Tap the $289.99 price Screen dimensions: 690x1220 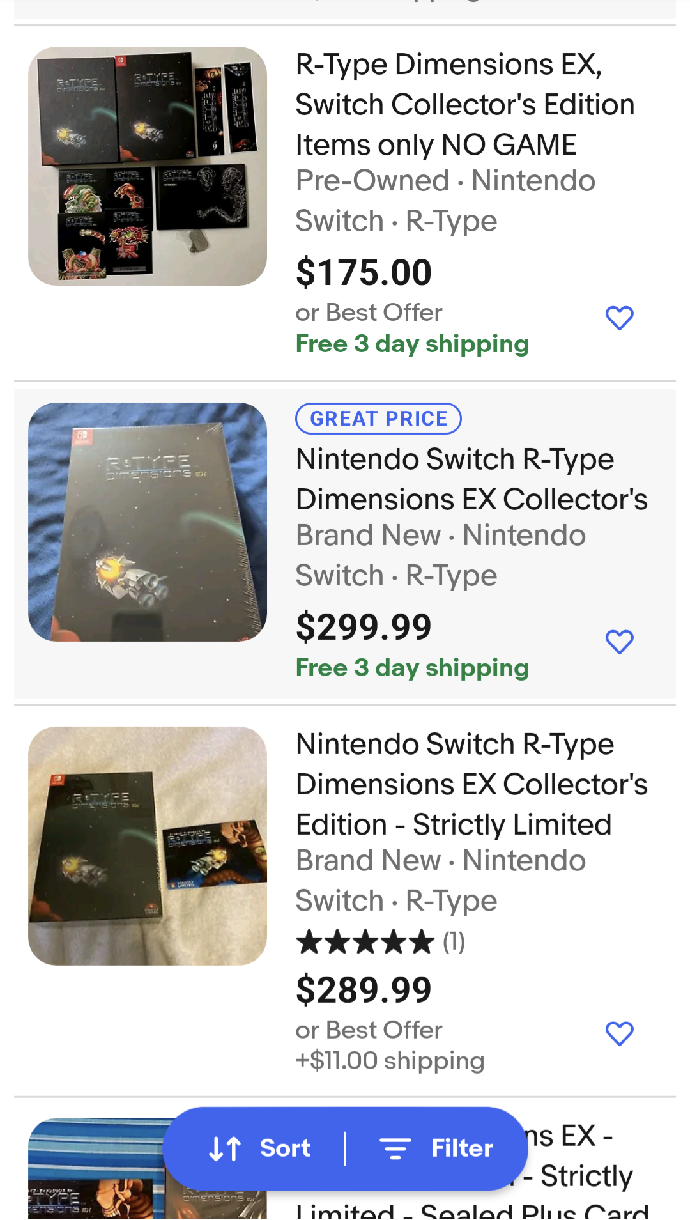tap(364, 990)
